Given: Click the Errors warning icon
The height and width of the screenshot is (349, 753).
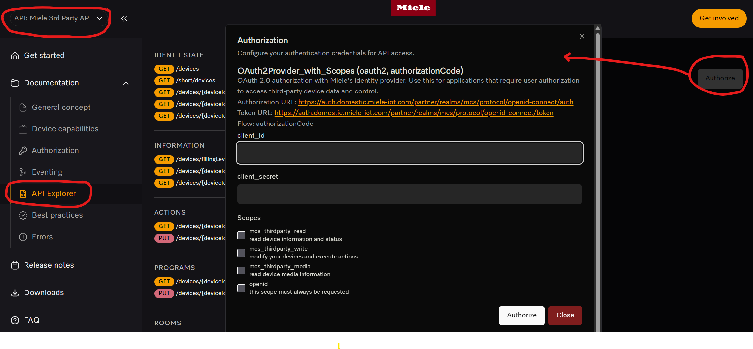Looking at the screenshot, I should tap(23, 237).
